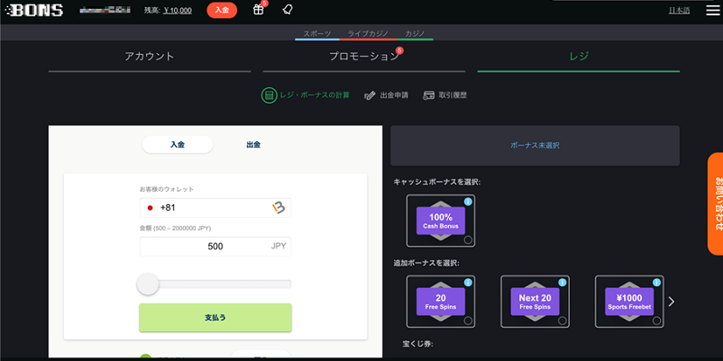The image size is (723, 361).
Task: Click the BONS logo
Action: click(x=33, y=10)
